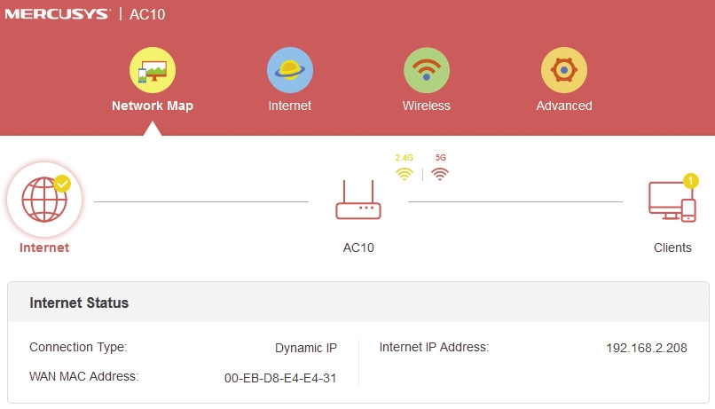Click the Mercusys logo
The width and height of the screenshot is (715, 409).
coord(58,14)
